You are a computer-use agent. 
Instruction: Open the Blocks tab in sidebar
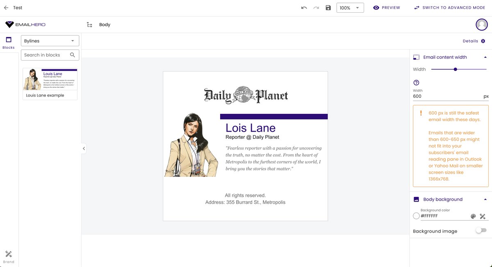point(9,43)
